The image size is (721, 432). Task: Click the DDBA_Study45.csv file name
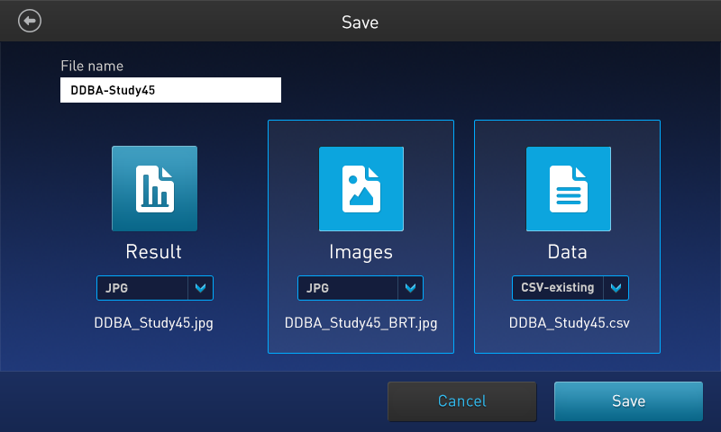tap(570, 323)
